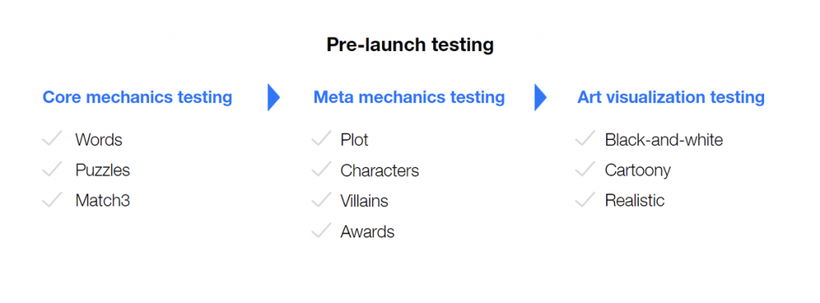Click the Awards list item text
The height and width of the screenshot is (303, 820).
368,231
